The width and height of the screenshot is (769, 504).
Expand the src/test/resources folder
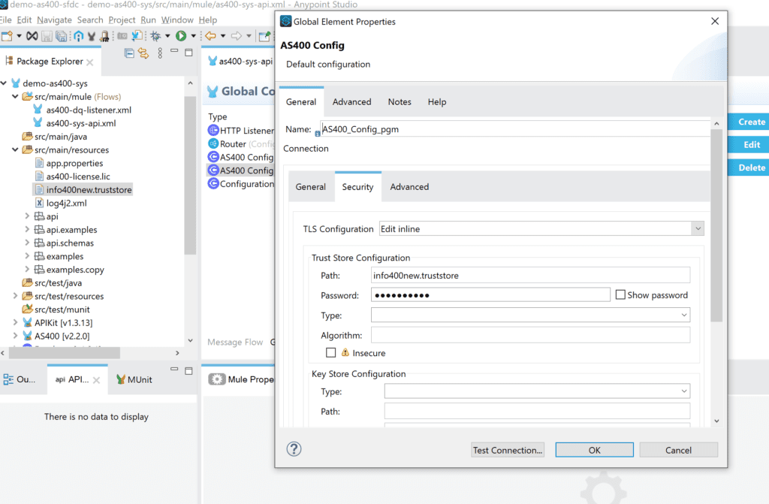click(x=15, y=296)
